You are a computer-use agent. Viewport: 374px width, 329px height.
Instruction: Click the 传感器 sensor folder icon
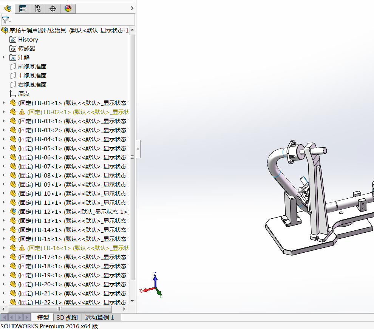pyautogui.click(x=13, y=49)
